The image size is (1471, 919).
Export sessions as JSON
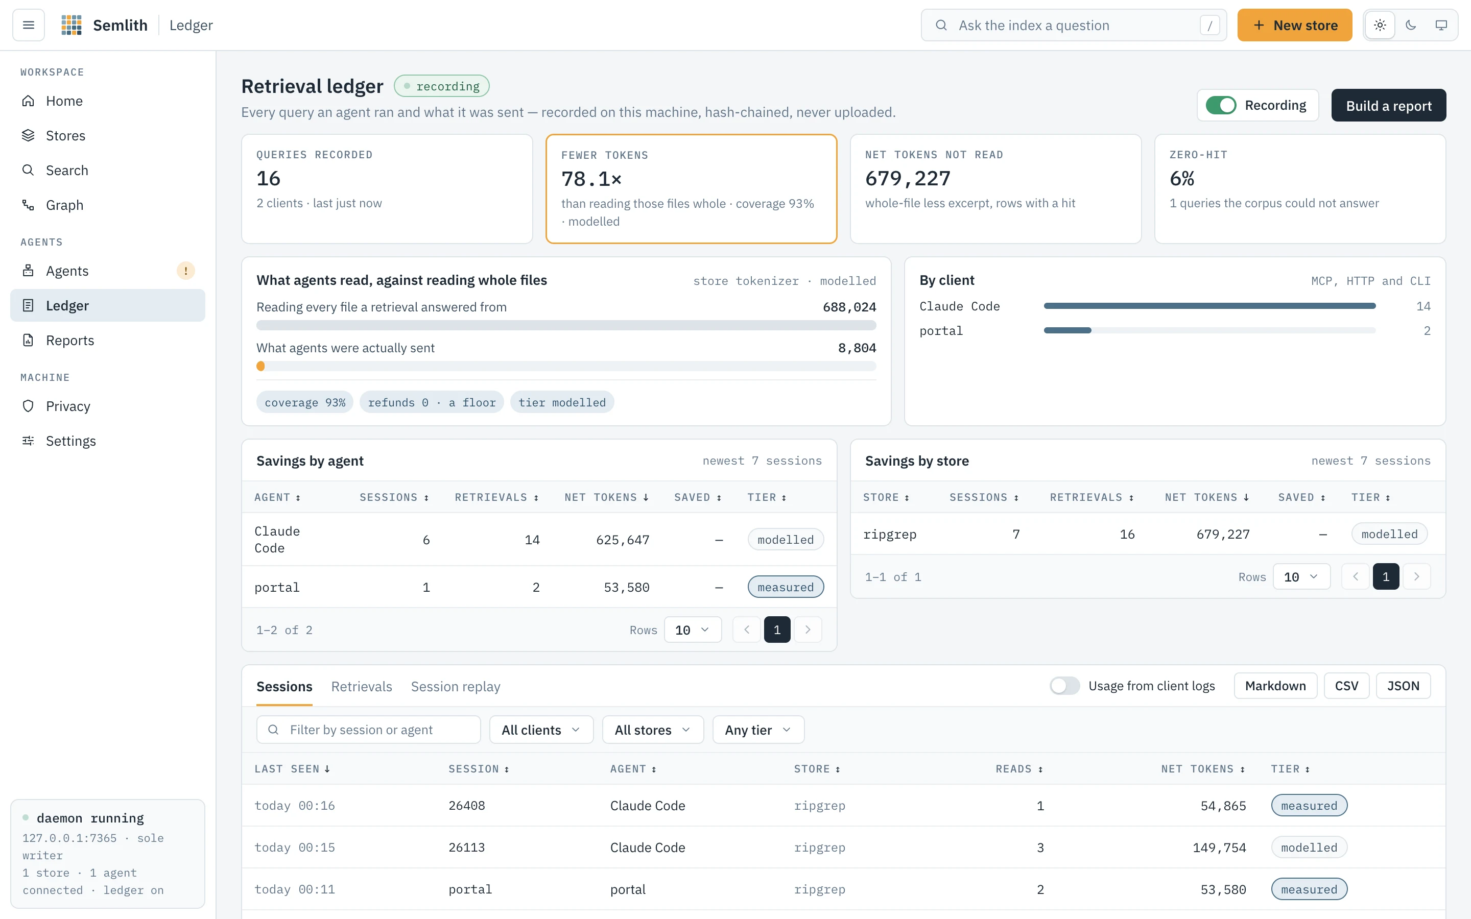coord(1403,686)
